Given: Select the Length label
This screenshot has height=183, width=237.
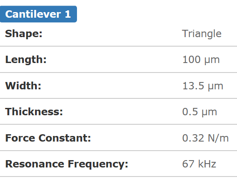Looking at the screenshot, I should tap(26, 60).
